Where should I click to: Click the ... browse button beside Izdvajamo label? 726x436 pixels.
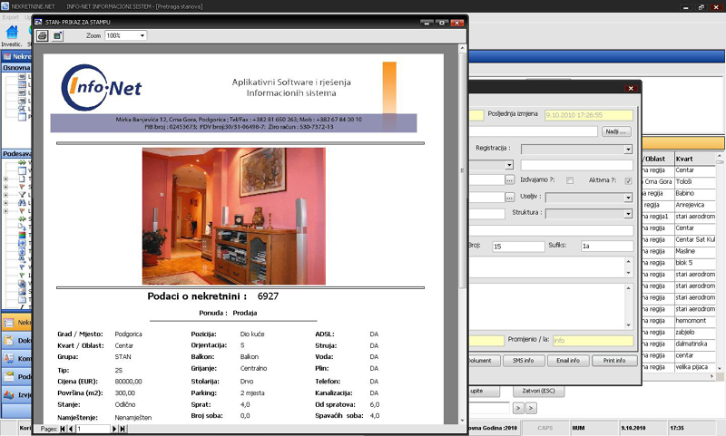510,179
